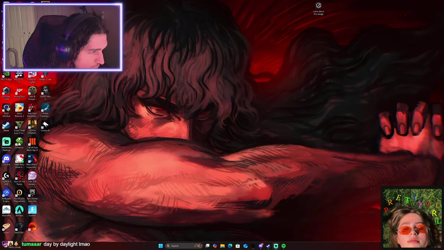Open the Logitech G HUB desktop icon
444x250 pixels.
[6, 178]
